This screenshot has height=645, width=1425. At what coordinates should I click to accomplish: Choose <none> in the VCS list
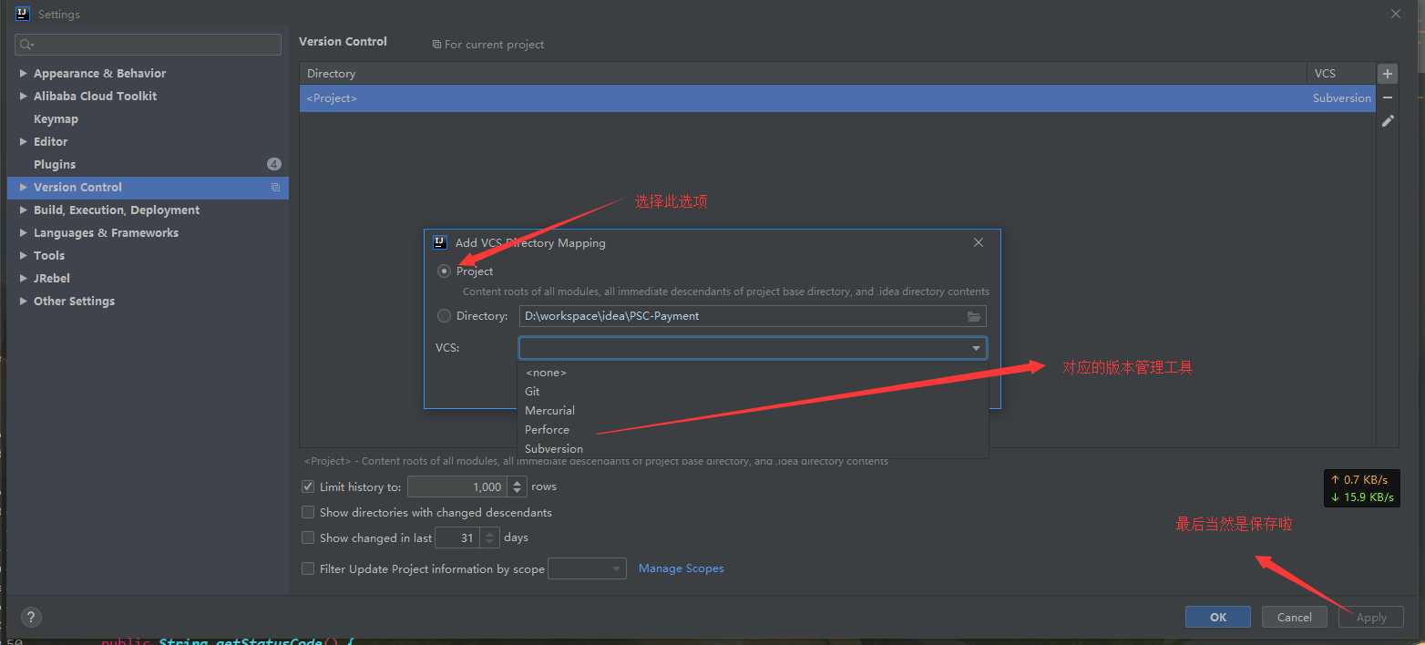pyautogui.click(x=753, y=373)
